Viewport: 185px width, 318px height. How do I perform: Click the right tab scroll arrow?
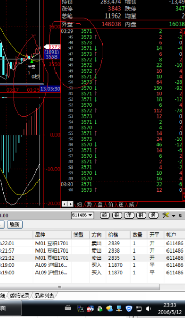pos(70,204)
